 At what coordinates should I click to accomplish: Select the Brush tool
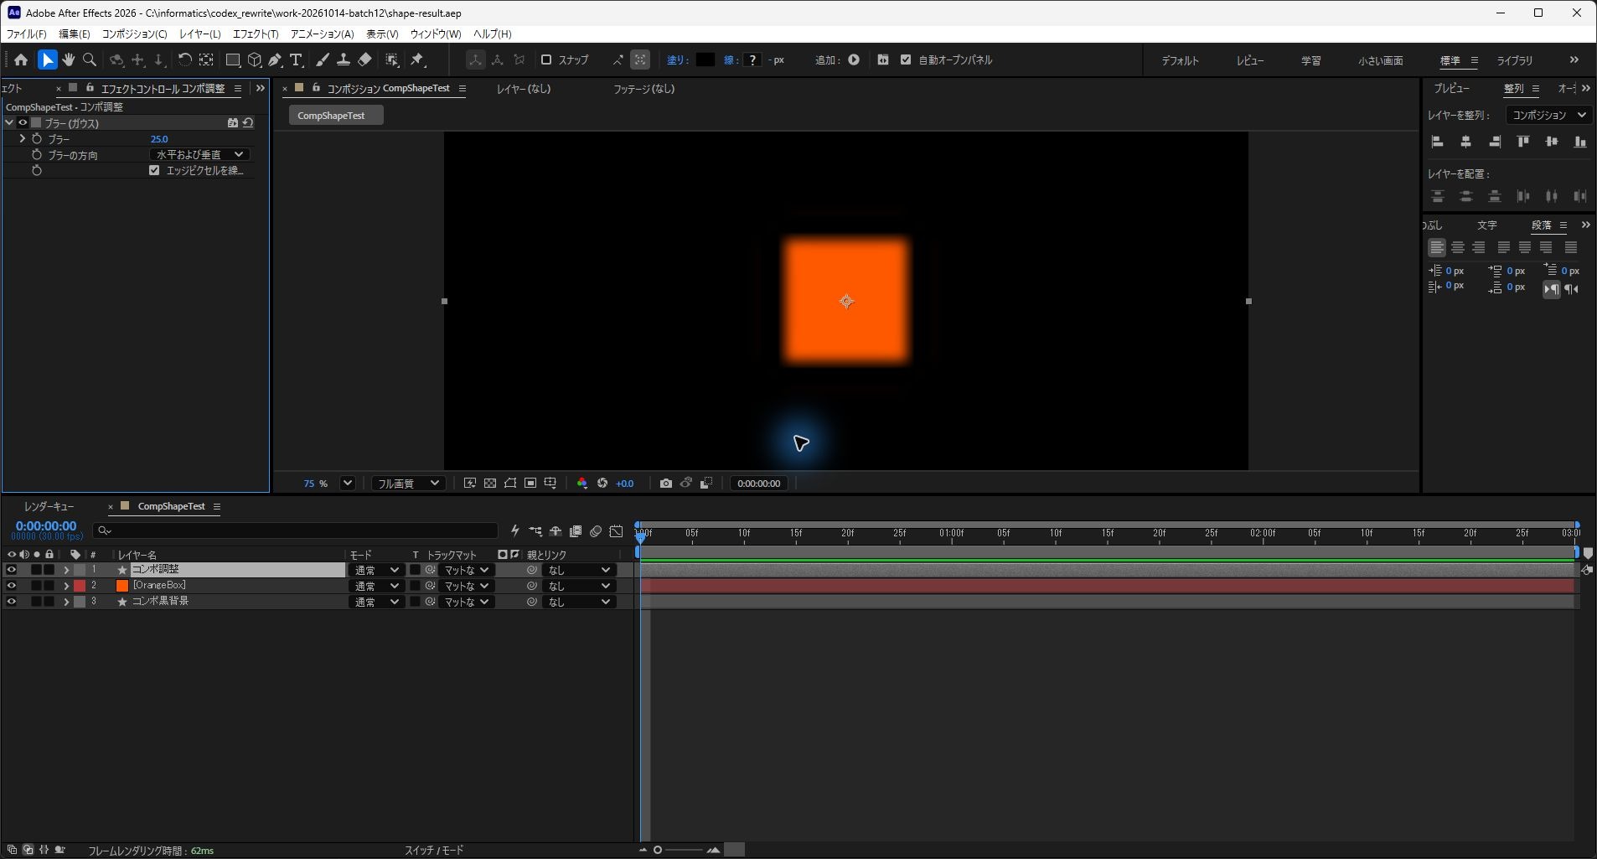pos(323,60)
